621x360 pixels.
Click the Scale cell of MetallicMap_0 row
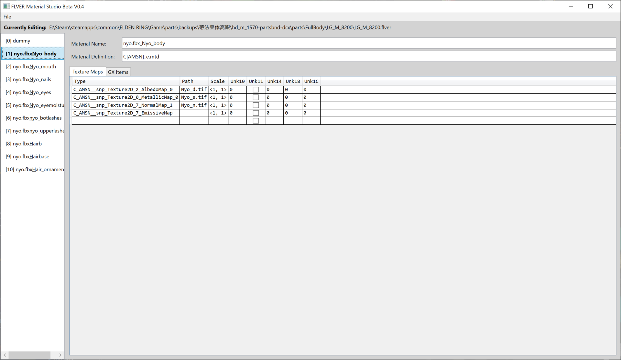tap(218, 97)
